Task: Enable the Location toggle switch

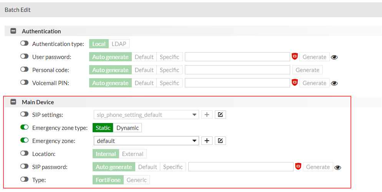Action: [25, 154]
